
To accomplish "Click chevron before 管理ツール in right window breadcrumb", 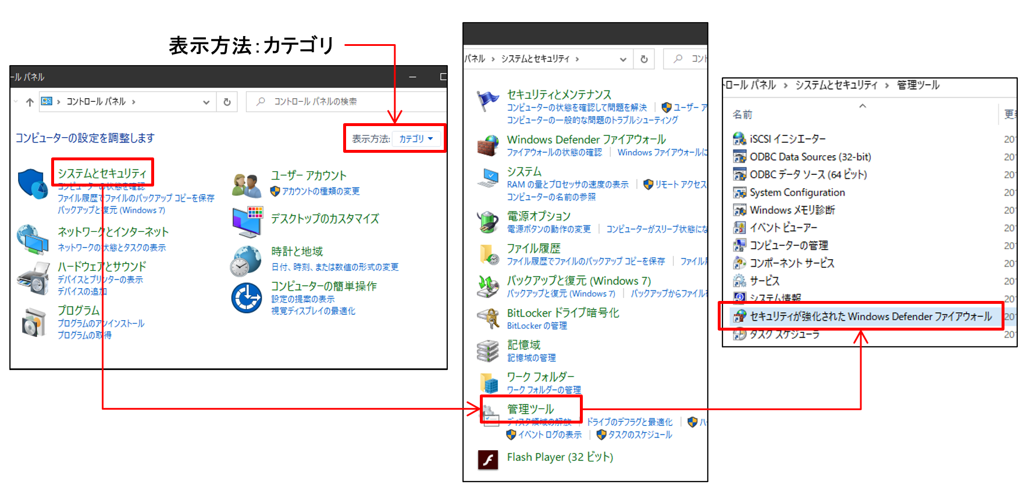I will pyautogui.click(x=887, y=85).
